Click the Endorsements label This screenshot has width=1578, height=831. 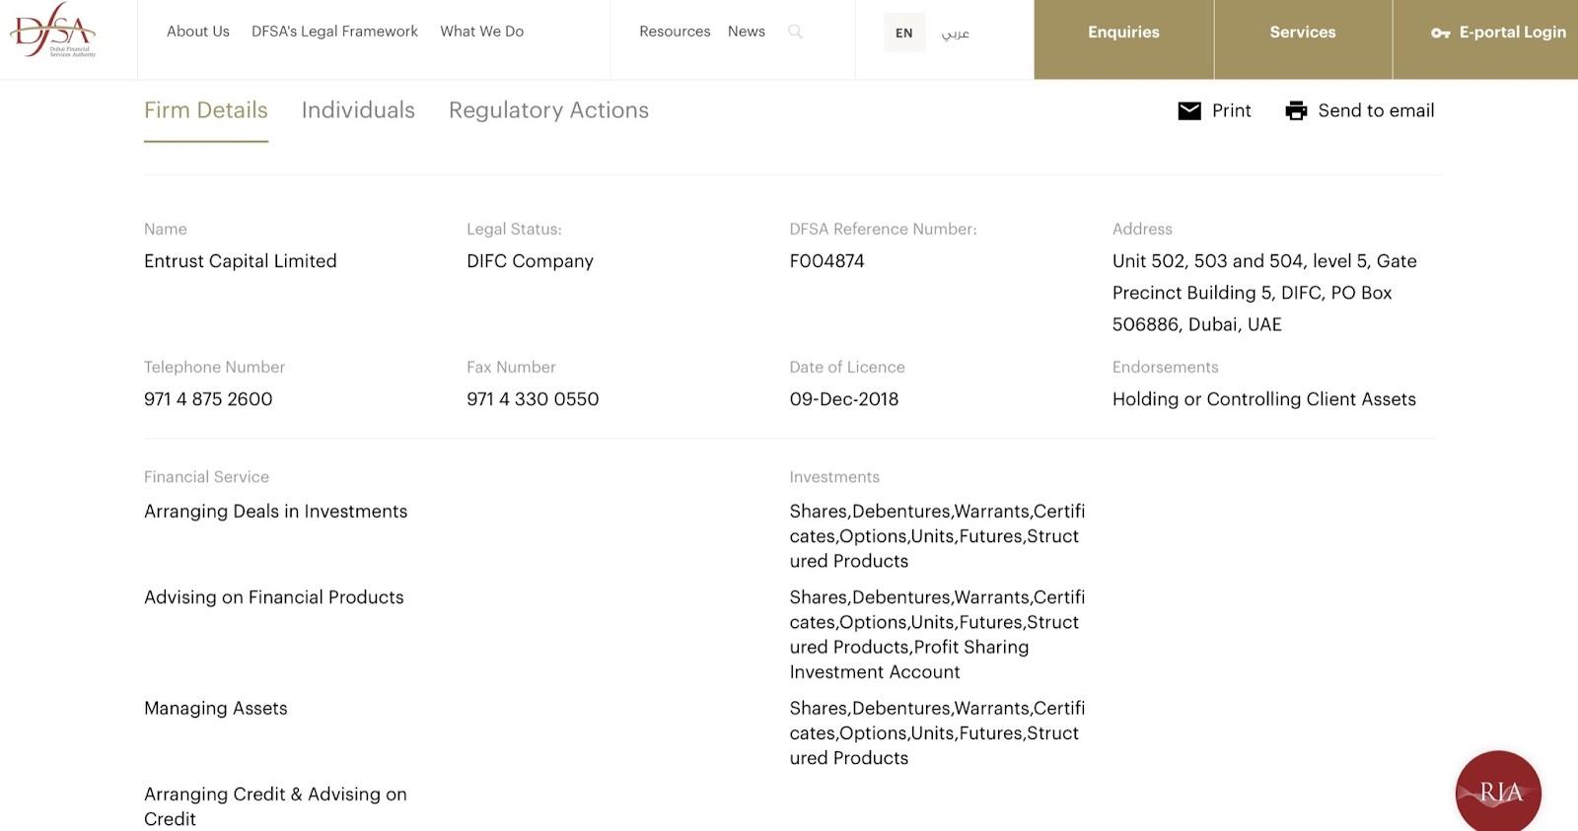point(1166,367)
